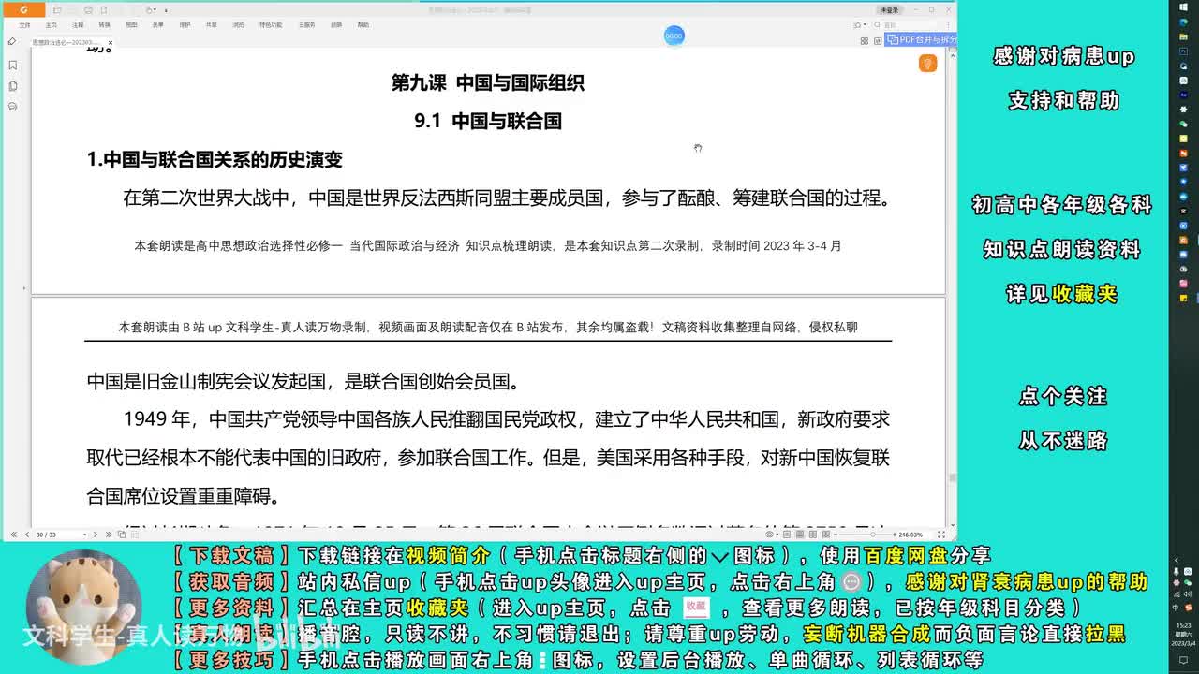Go to next page arrow

(96, 535)
